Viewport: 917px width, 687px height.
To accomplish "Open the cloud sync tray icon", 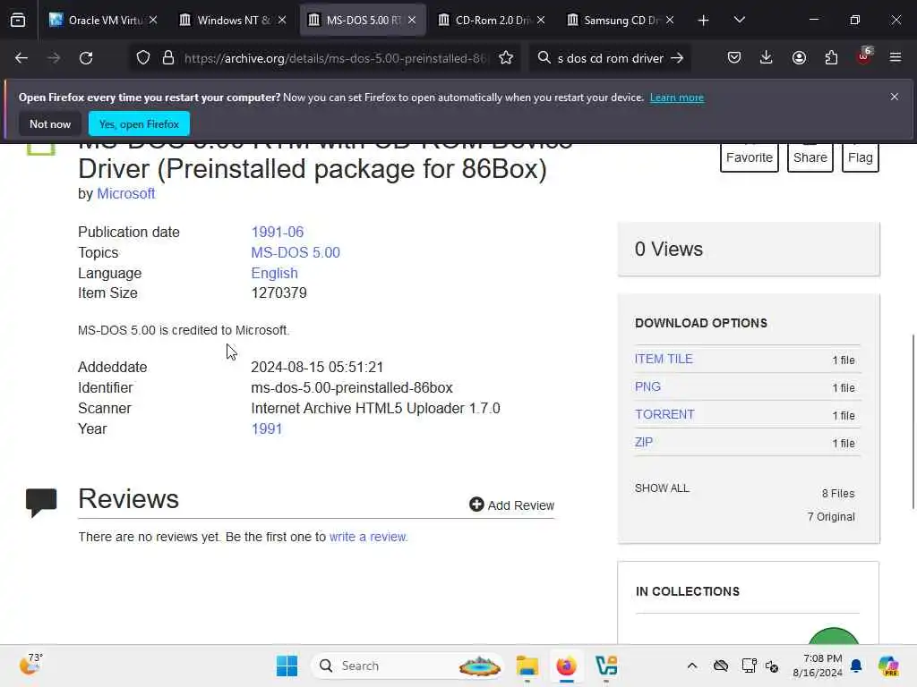I will (x=721, y=666).
